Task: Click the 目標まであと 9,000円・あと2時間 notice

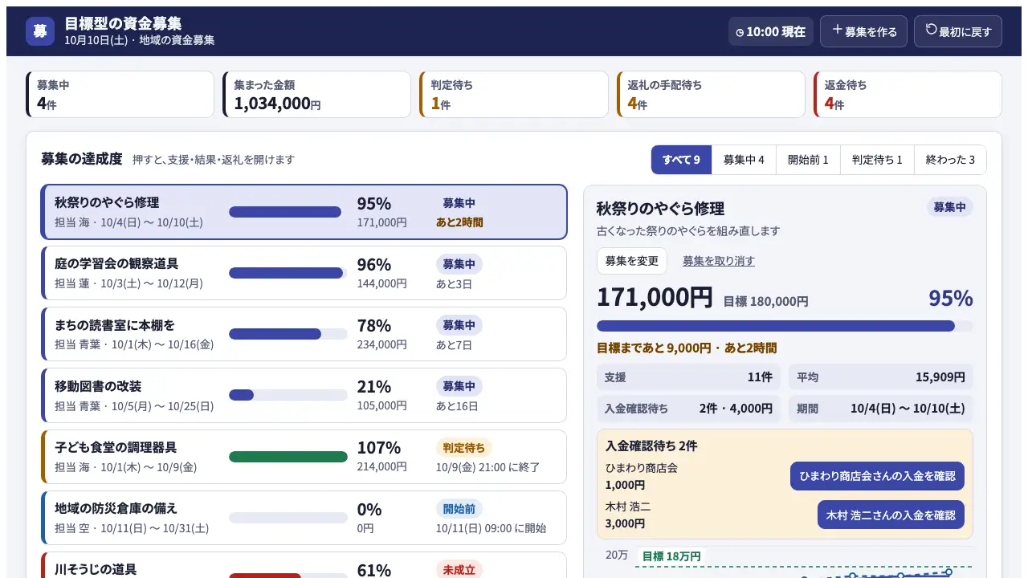Action: (x=687, y=348)
